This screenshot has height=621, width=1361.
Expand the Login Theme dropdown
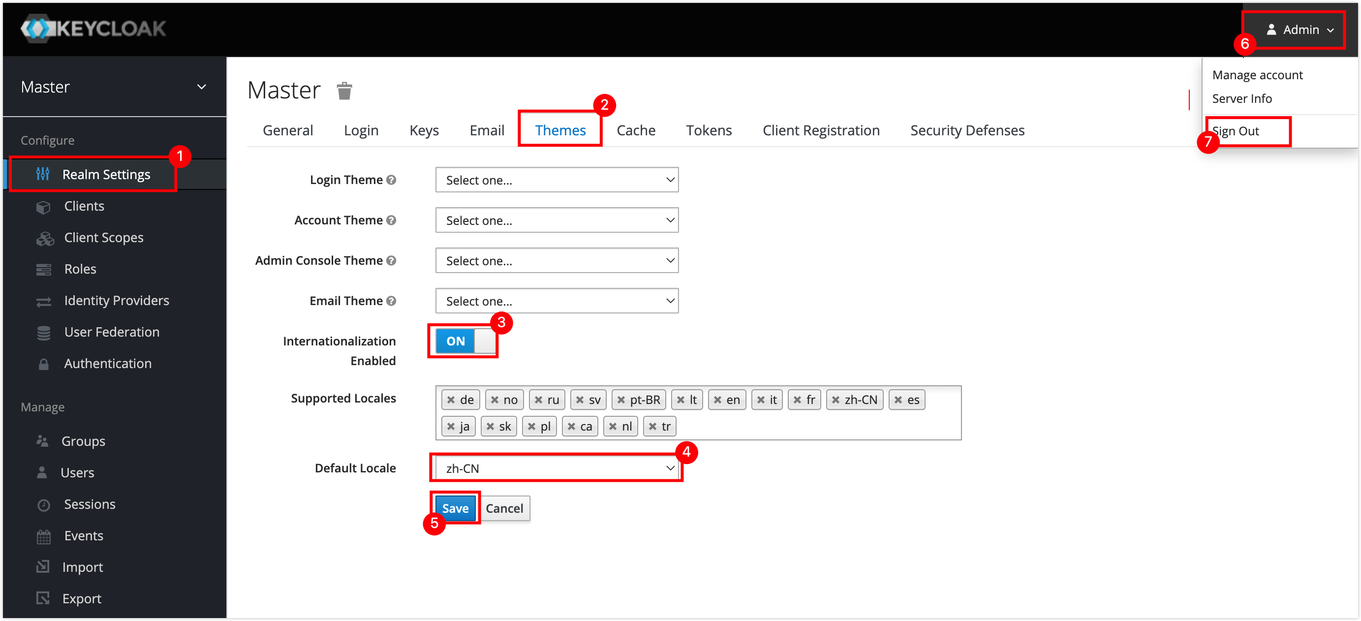click(556, 179)
